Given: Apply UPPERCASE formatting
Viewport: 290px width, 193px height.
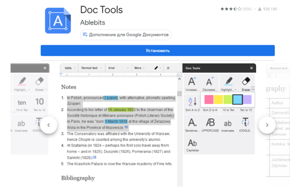Looking at the screenshot, I should pyautogui.click(x=210, y=122).
